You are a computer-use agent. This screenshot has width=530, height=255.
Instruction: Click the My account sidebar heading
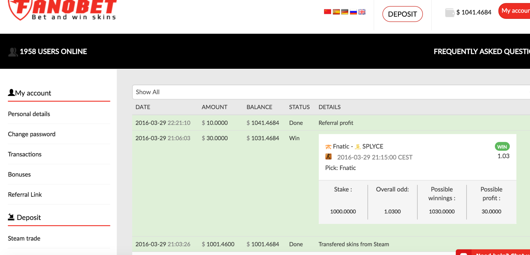click(33, 93)
